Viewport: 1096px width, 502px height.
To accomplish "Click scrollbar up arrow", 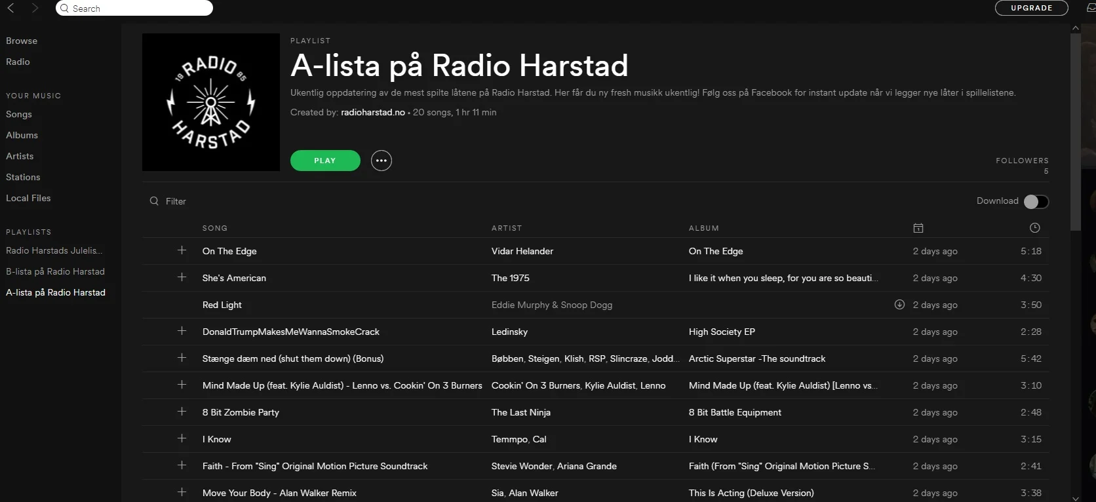I will tap(1075, 28).
